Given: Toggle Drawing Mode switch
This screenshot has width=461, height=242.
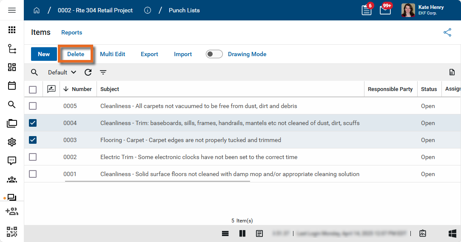Looking at the screenshot, I should (x=214, y=54).
